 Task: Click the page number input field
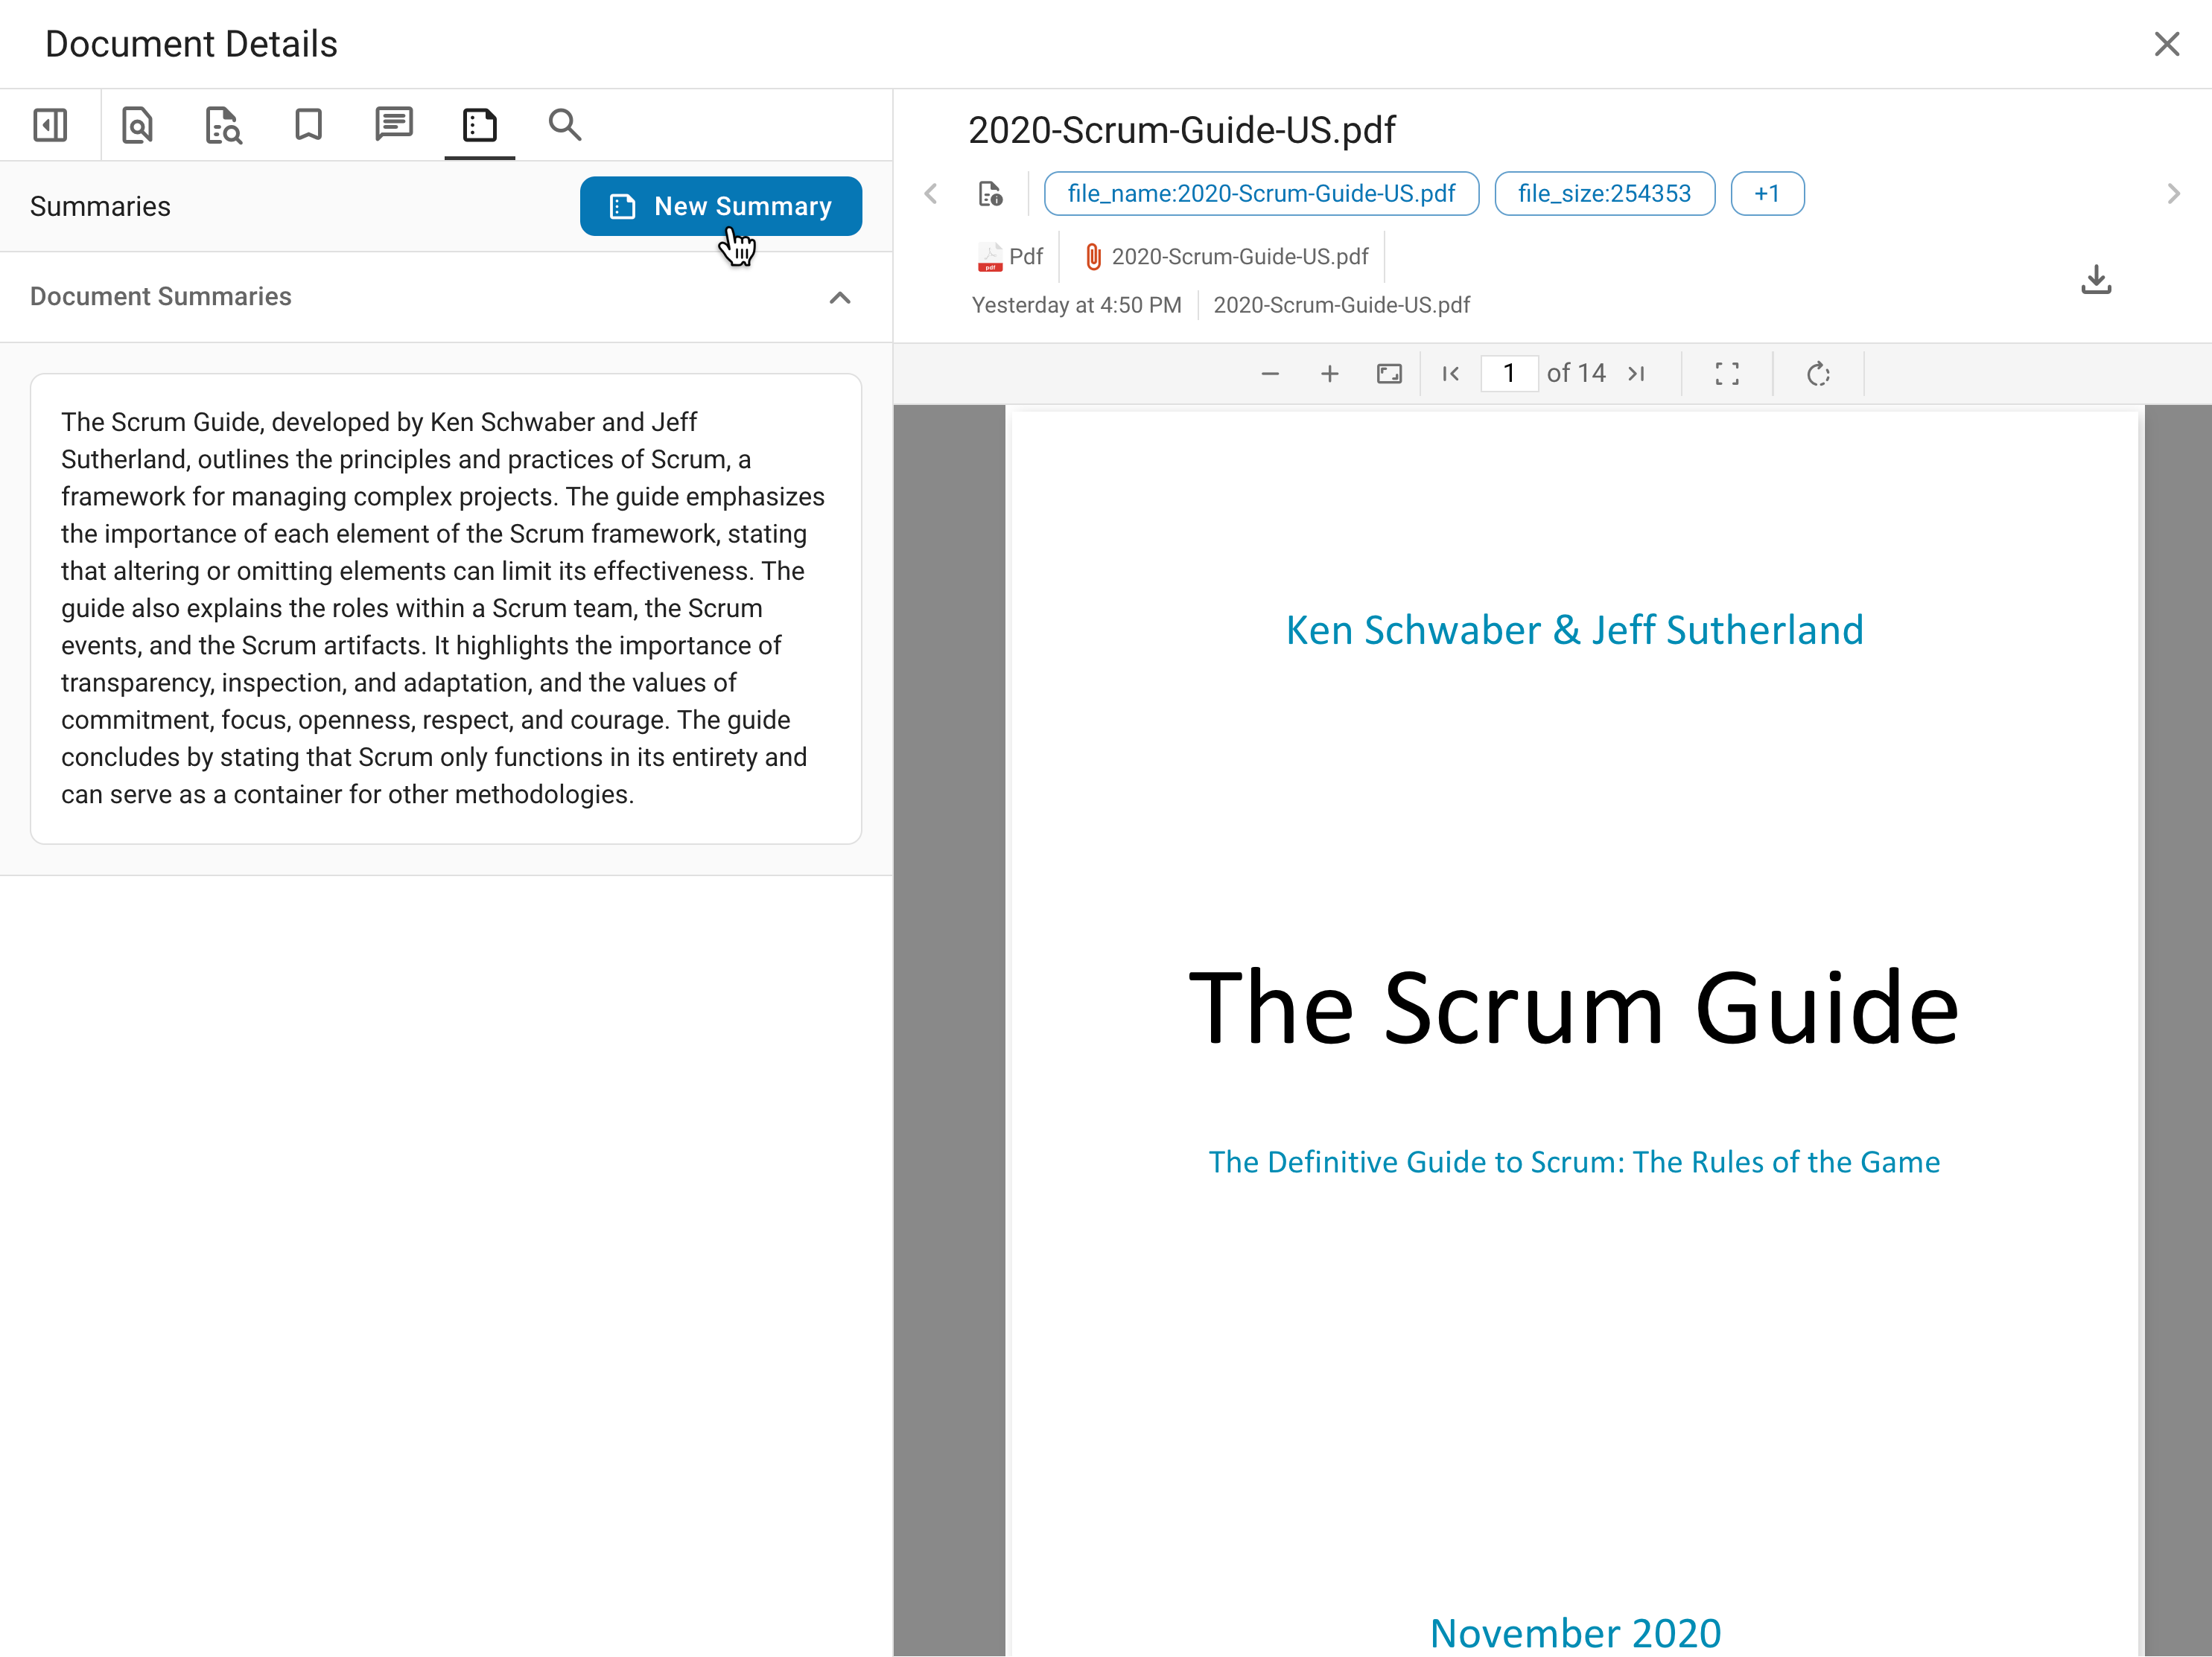click(x=1509, y=374)
